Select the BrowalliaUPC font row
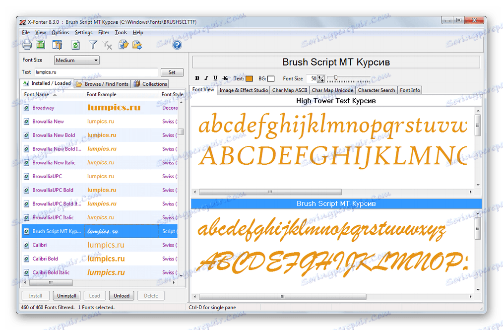 pyautogui.click(x=99, y=176)
